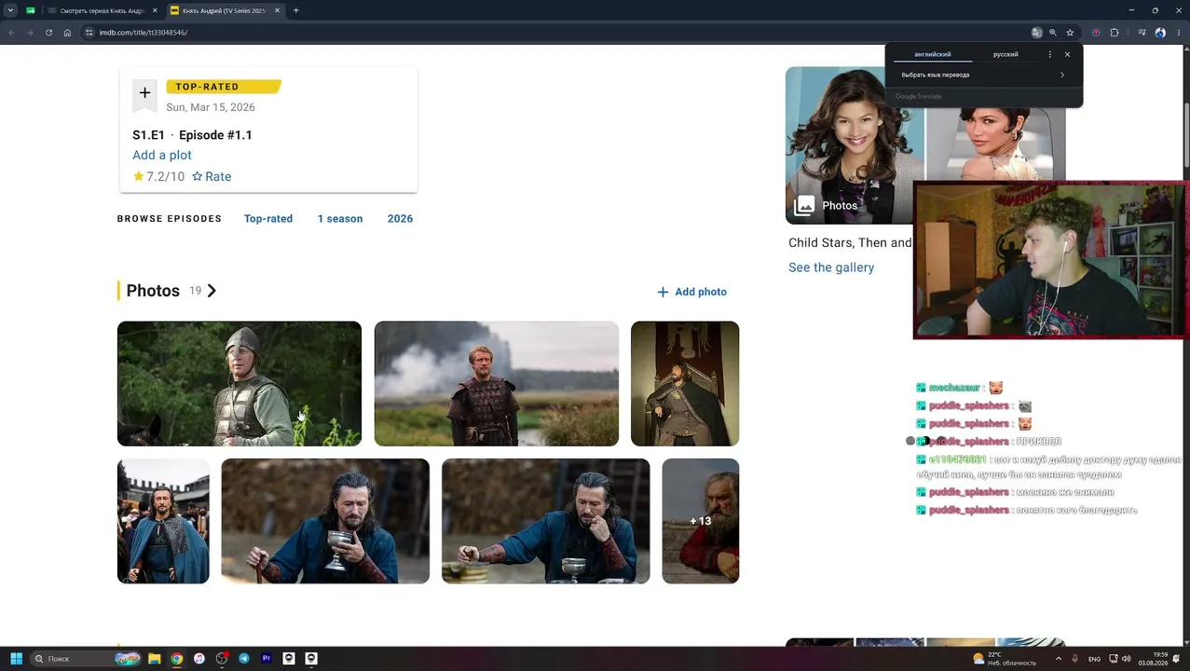This screenshot has width=1190, height=671.
Task: Open a new browser tab
Action: tap(295, 10)
